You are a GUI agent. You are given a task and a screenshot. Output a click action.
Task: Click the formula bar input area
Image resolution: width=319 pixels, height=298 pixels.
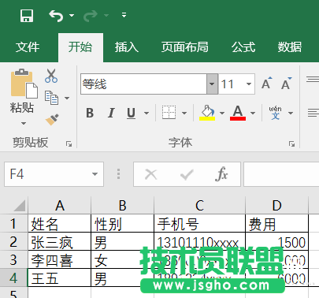point(281,174)
